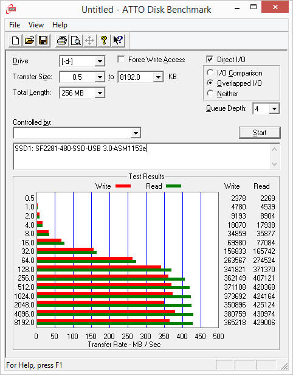Uncheck the Direct I/O checkbox
The image size is (293, 375).
[x=210, y=59]
